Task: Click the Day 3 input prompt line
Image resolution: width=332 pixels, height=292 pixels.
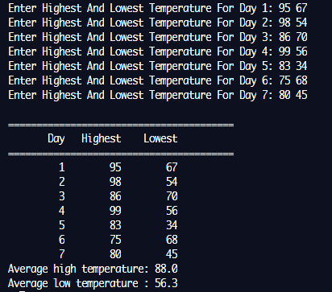Action: tap(158, 37)
